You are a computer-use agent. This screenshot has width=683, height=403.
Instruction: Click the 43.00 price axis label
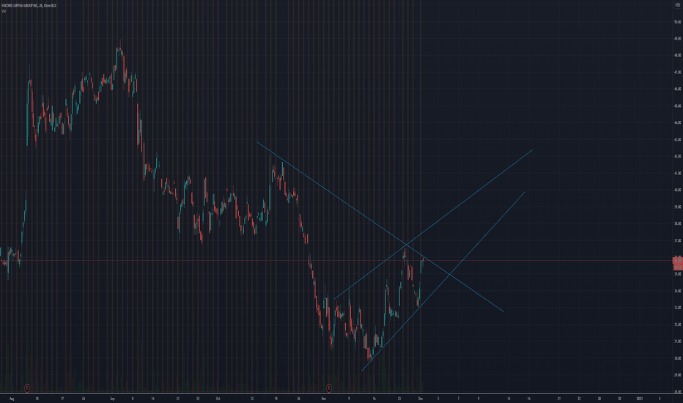[678, 139]
